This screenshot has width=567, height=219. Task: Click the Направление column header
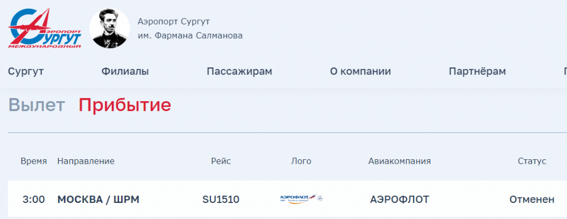(x=86, y=161)
